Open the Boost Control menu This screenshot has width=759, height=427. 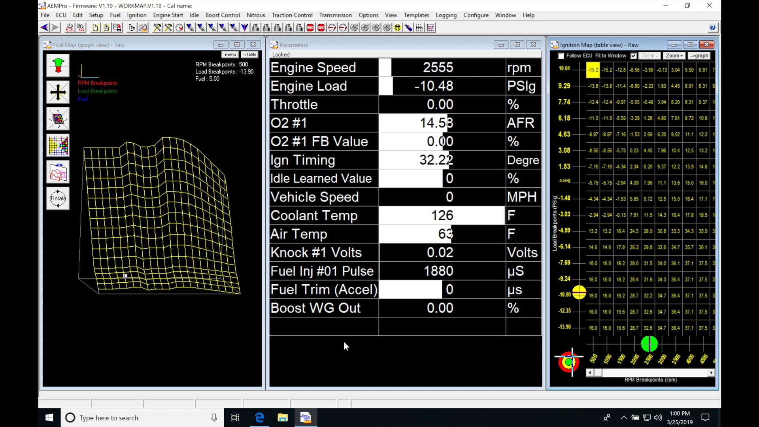[222, 15]
